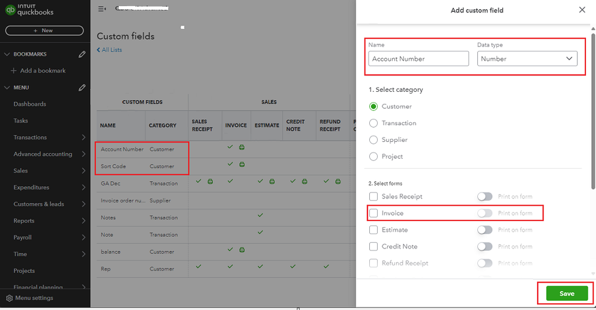
Task: Open the Data type dropdown
Action: point(527,58)
